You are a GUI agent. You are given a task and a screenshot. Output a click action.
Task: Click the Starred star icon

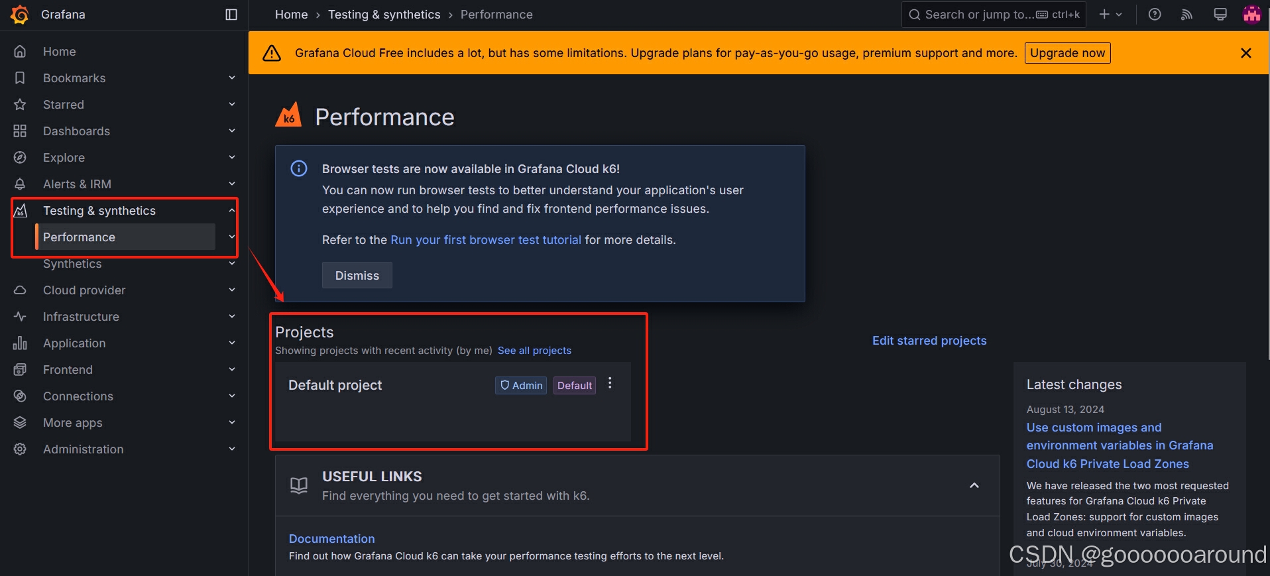click(x=20, y=104)
